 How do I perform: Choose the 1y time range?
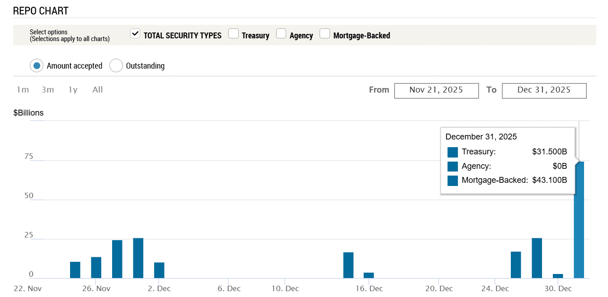[x=73, y=90]
